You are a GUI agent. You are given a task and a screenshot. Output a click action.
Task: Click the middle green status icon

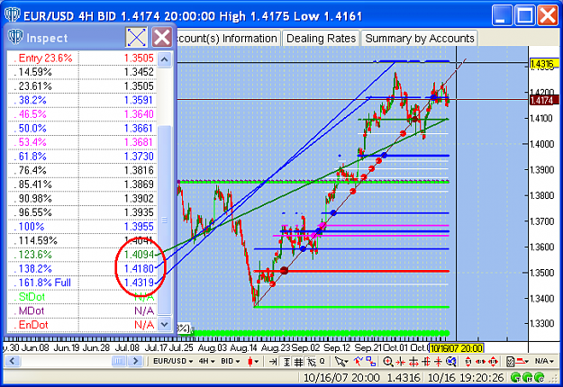pyautogui.click(x=528, y=377)
